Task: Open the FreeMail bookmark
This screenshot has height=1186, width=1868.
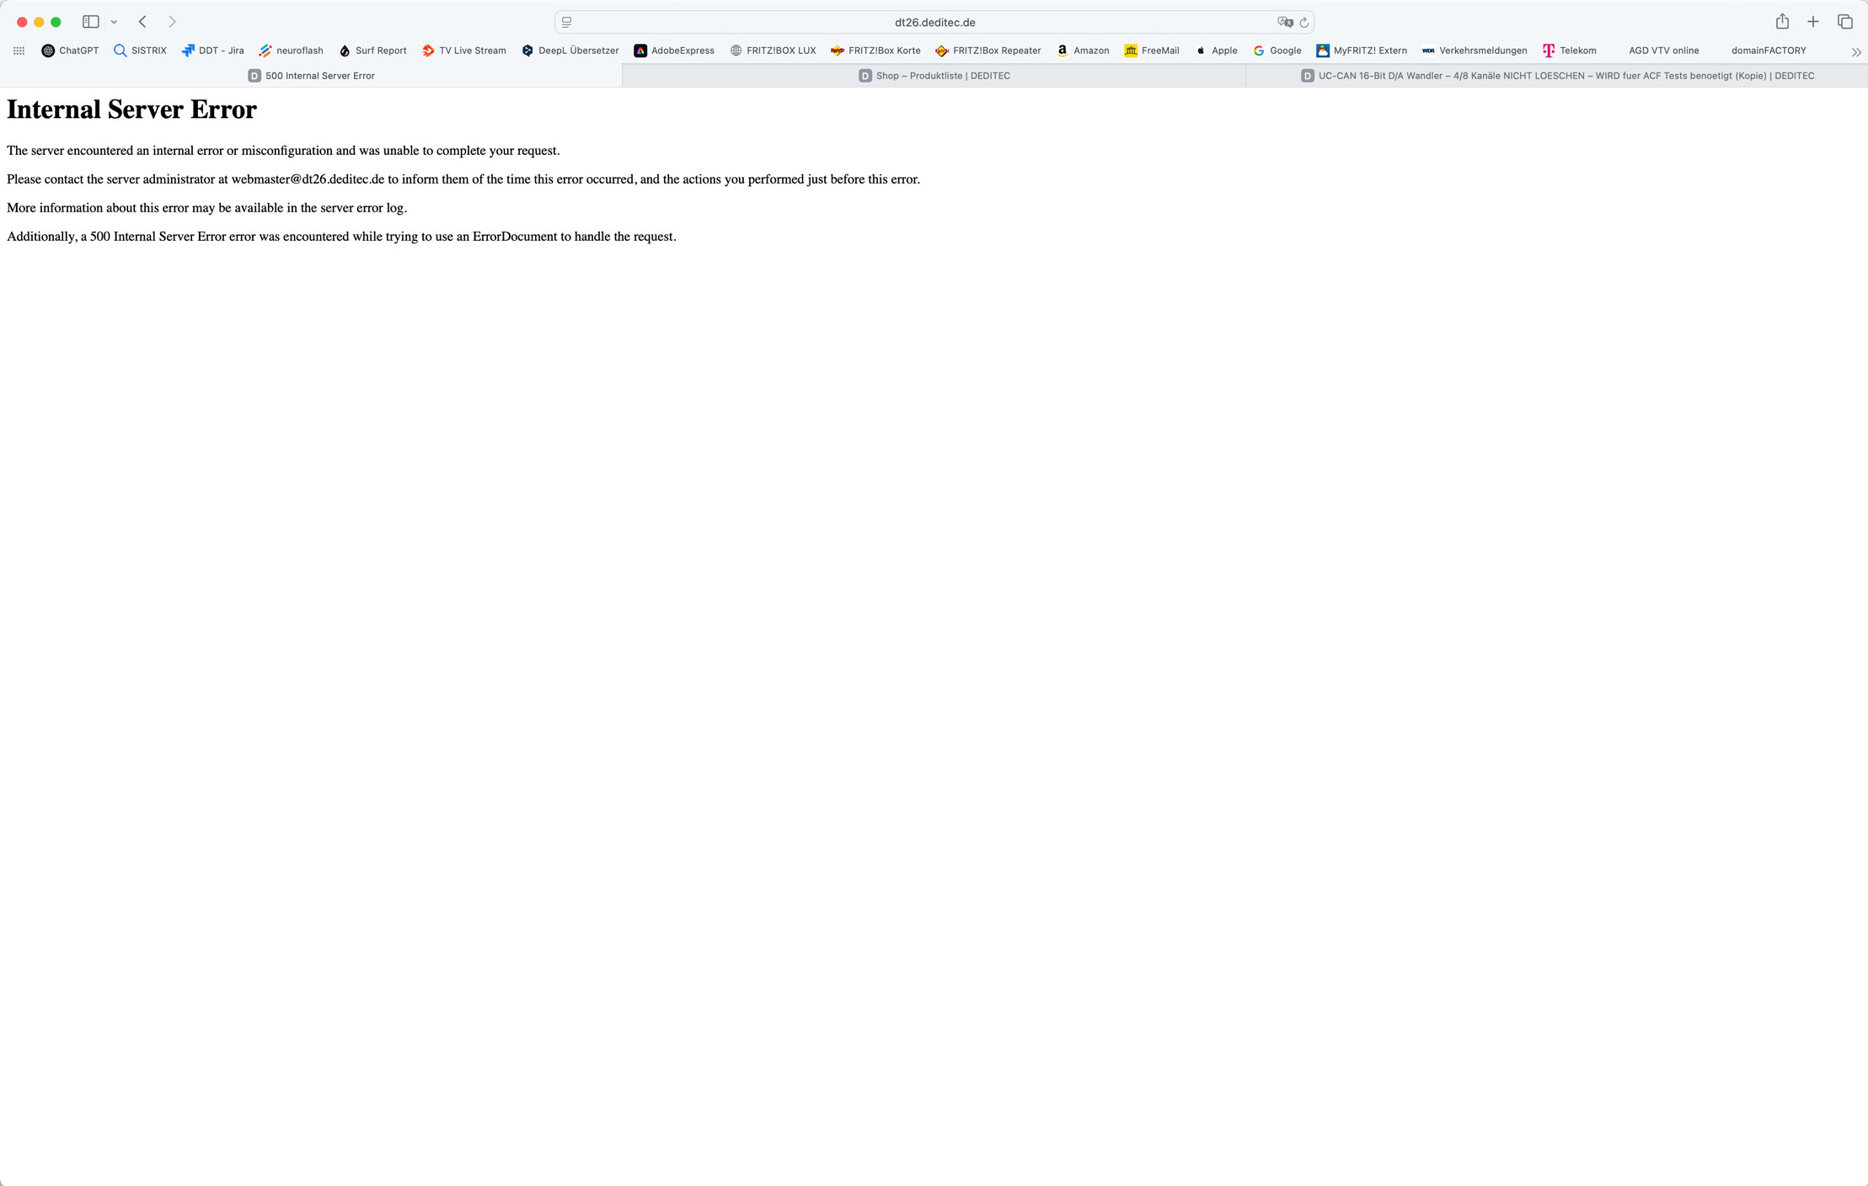Action: [1152, 51]
